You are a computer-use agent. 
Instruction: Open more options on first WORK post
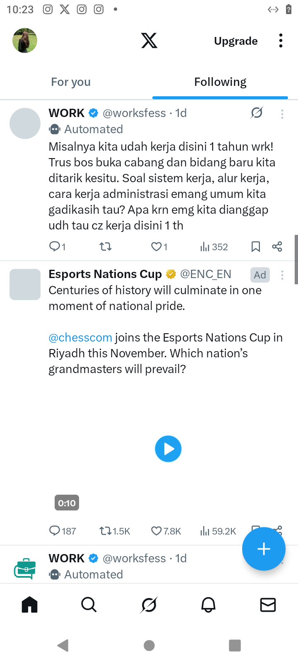(x=282, y=114)
